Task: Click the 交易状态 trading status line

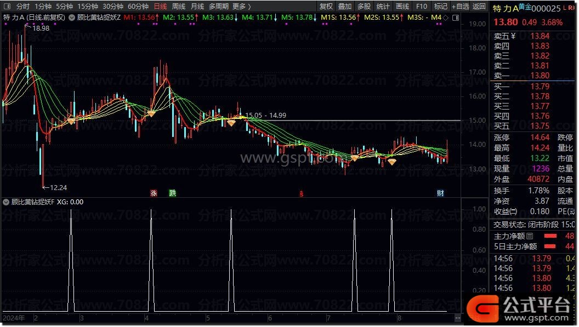Action: coord(534,225)
